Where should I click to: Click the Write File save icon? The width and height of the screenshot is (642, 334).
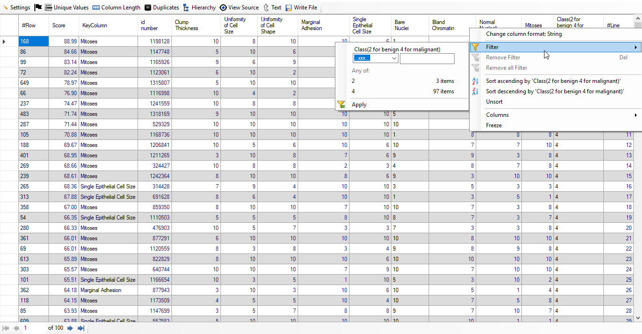[x=288, y=8]
